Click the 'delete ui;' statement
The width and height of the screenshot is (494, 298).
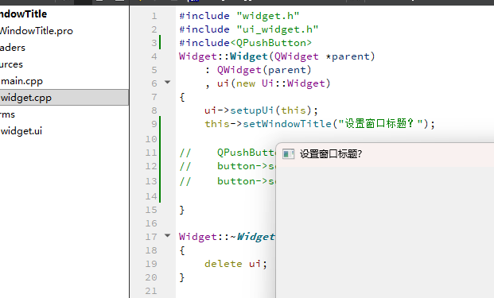pos(235,264)
